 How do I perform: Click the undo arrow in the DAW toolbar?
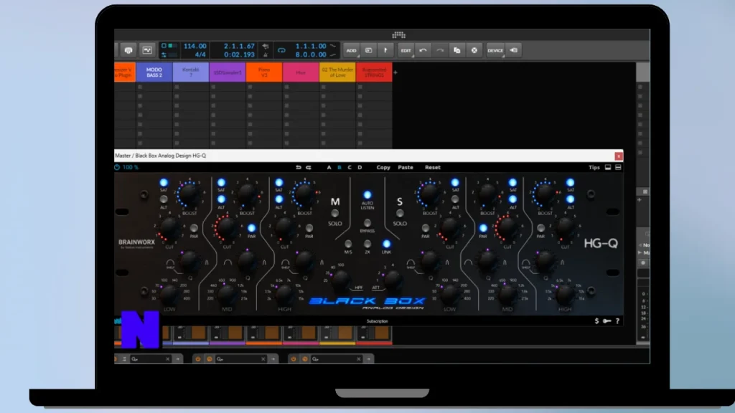423,50
